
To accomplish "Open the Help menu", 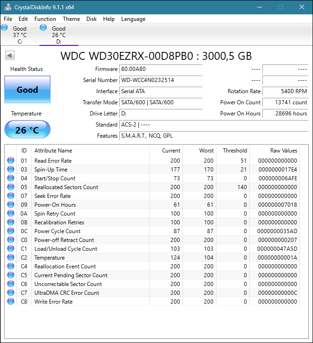I will pos(109,19).
